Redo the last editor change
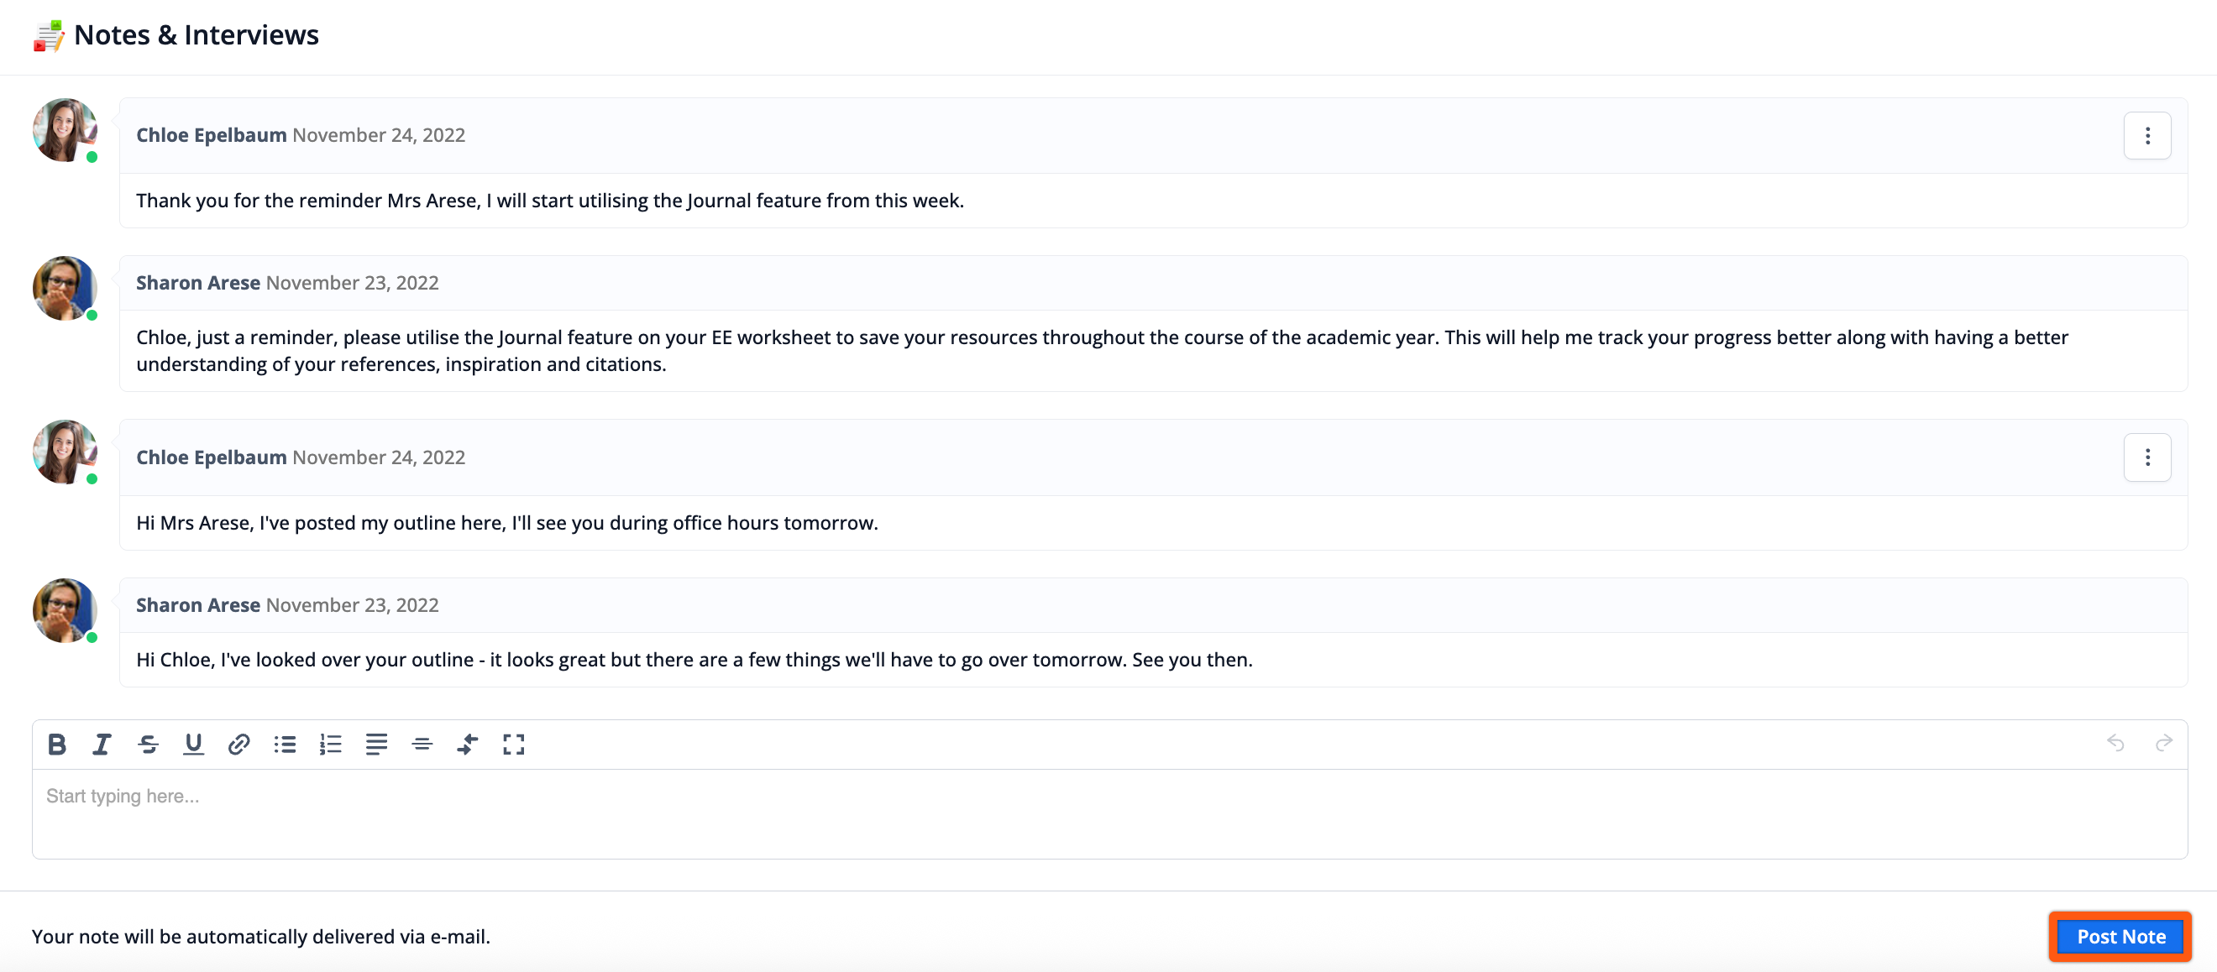Screen dimensions: 2217x972 (x=2163, y=742)
